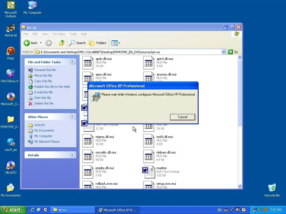Click Rename this file
The image size is (286, 214).
tap(45, 70)
